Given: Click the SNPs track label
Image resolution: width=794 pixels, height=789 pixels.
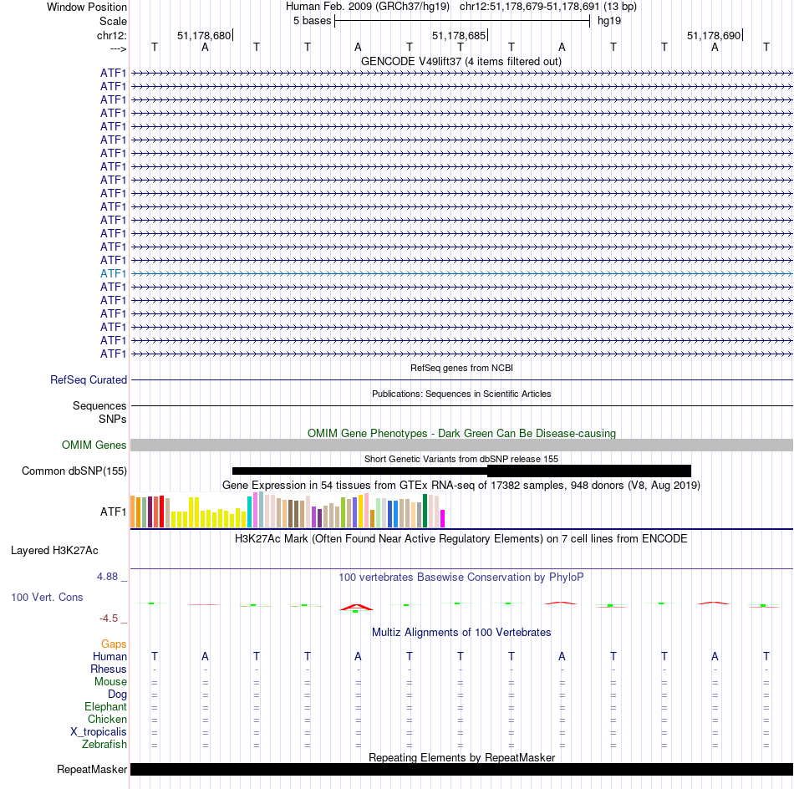Looking at the screenshot, I should pos(113,419).
